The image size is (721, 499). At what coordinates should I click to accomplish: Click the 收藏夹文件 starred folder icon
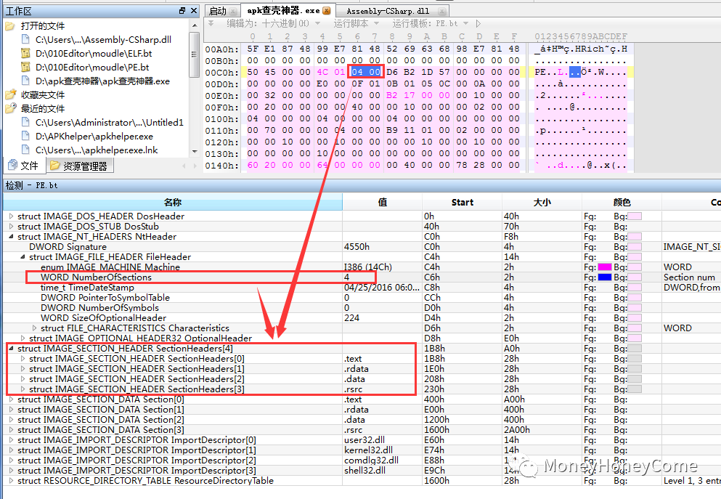[10, 94]
